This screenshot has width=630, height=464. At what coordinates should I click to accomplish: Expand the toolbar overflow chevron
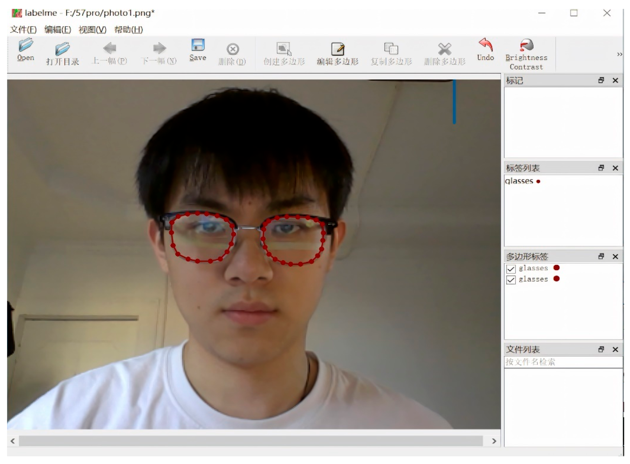(620, 54)
